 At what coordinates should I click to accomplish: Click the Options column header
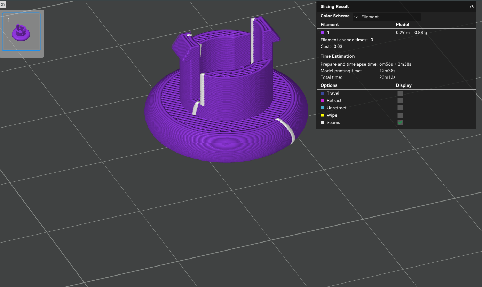[329, 85]
